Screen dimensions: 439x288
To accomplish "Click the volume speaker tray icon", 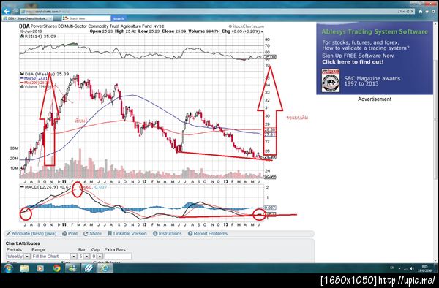I will tap(412, 268).
